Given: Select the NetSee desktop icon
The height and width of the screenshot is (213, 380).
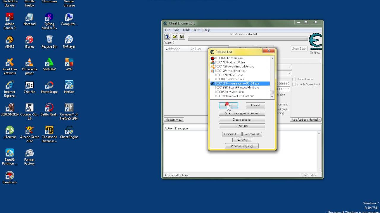Looking at the screenshot, I should [x=69, y=87].
